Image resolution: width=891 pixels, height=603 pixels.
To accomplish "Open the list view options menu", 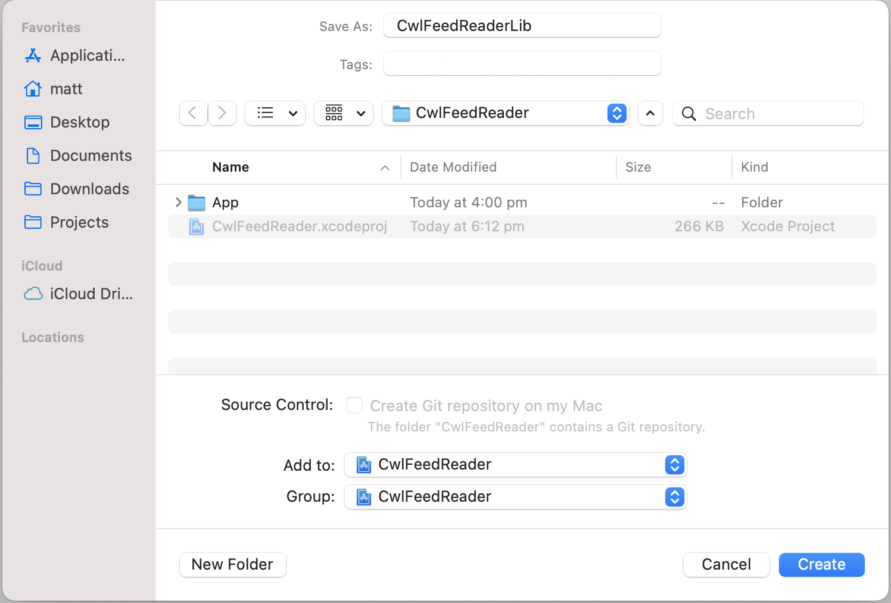I will click(275, 113).
